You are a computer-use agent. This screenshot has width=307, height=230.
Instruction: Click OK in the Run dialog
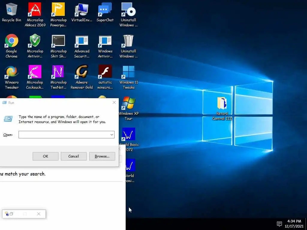pos(46,156)
